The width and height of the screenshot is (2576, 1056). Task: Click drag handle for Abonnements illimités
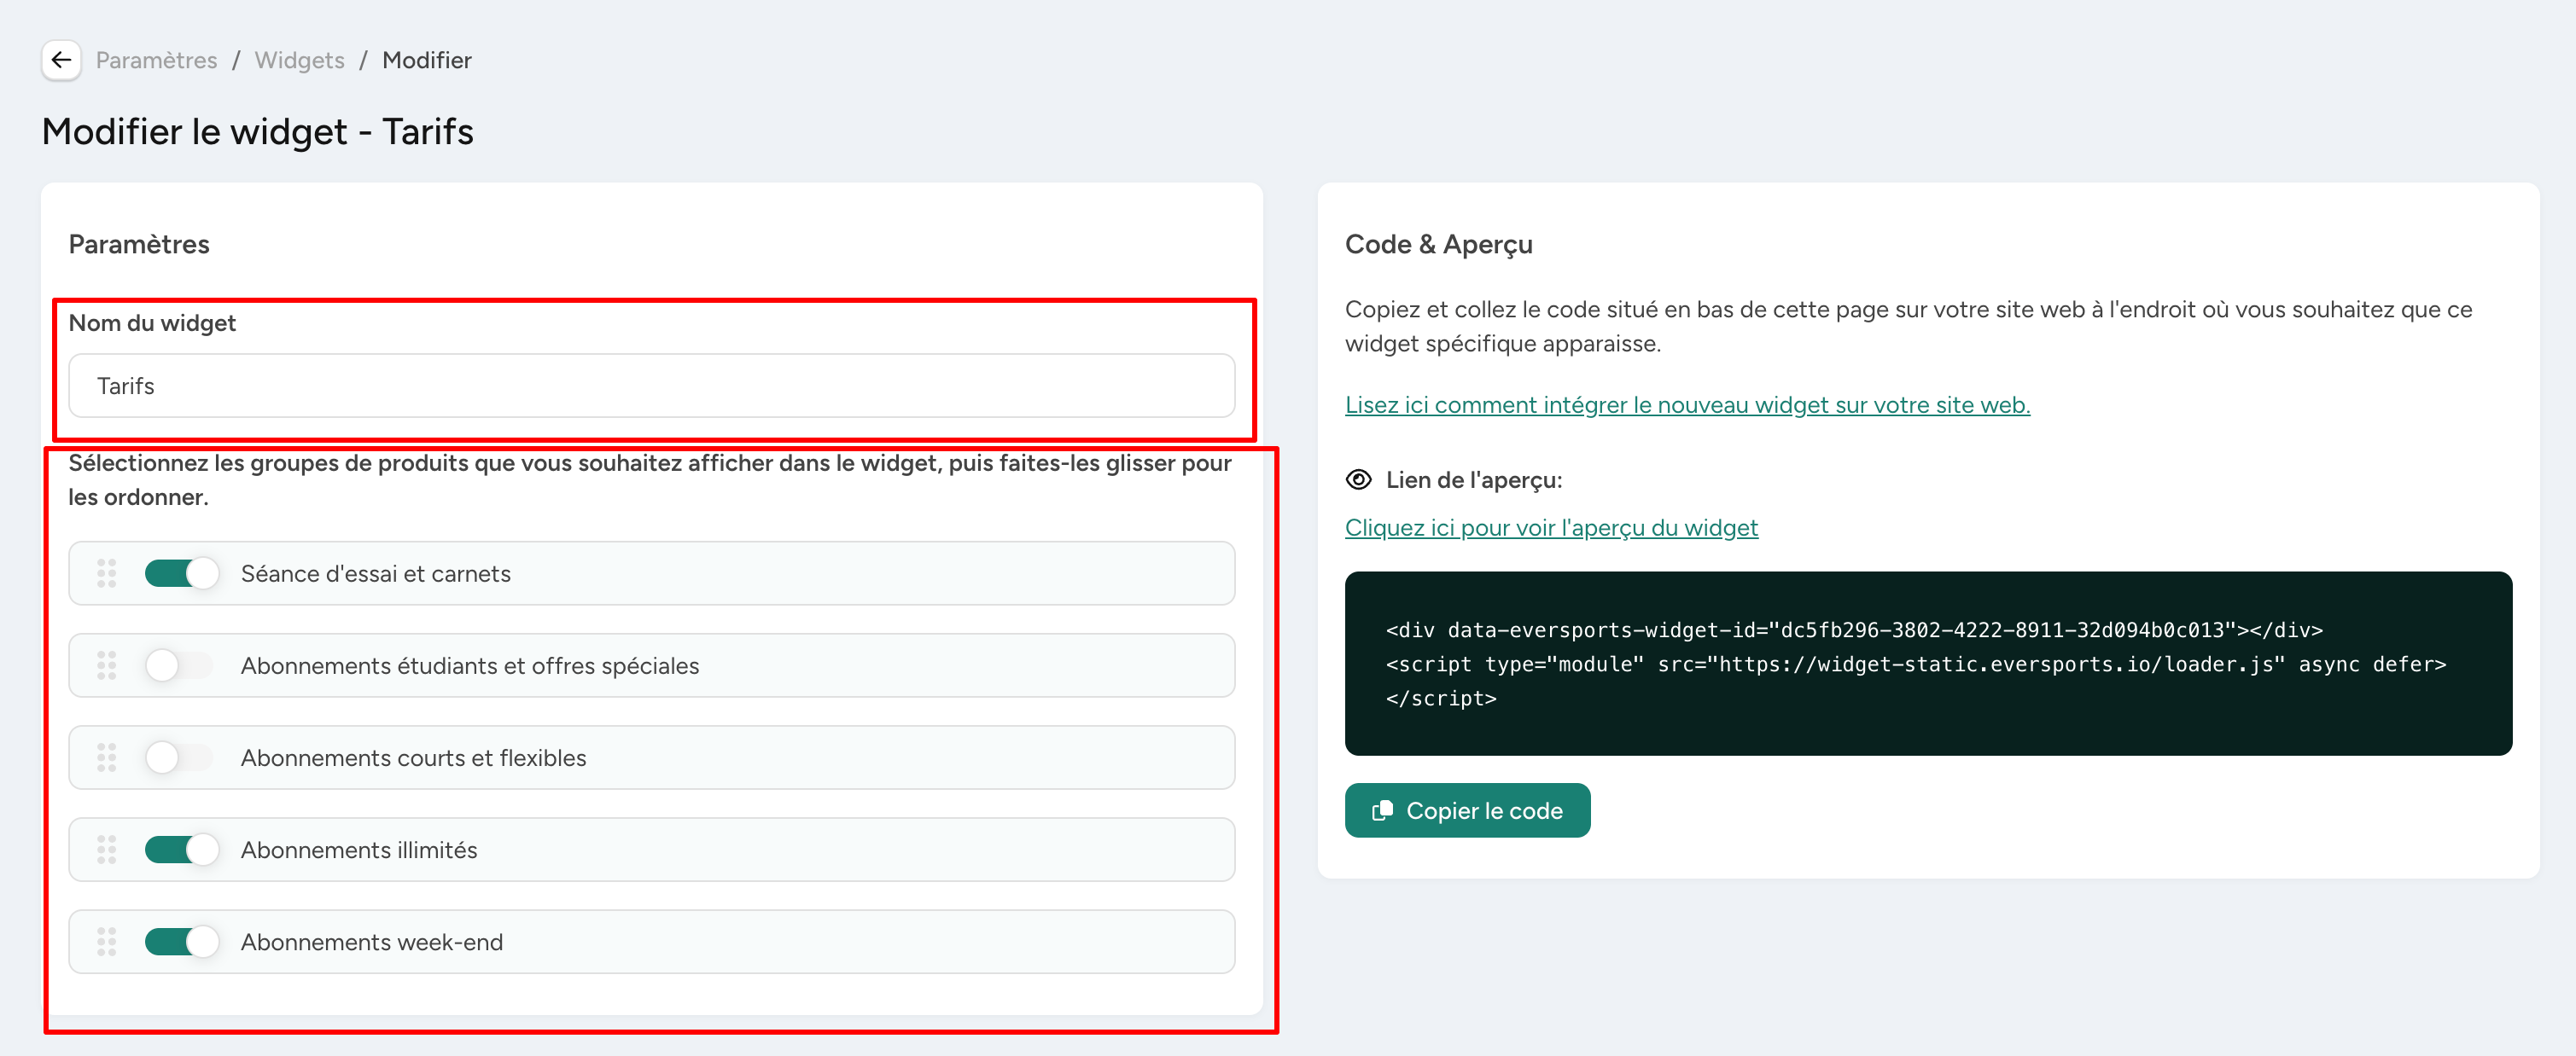click(x=107, y=850)
